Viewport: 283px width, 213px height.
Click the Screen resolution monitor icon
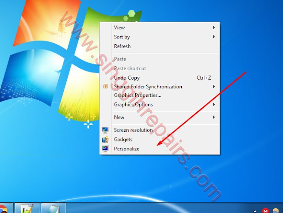click(x=105, y=130)
